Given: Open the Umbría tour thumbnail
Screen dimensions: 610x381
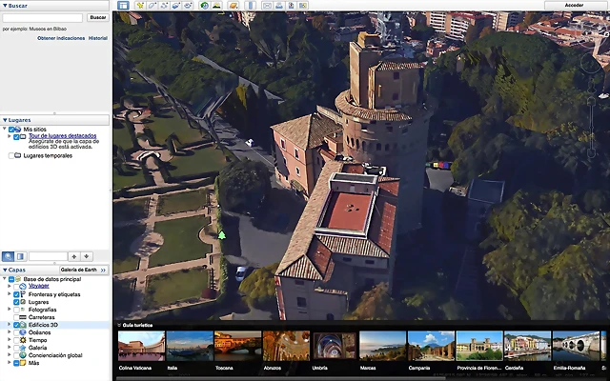Looking at the screenshot, I should click(x=335, y=346).
